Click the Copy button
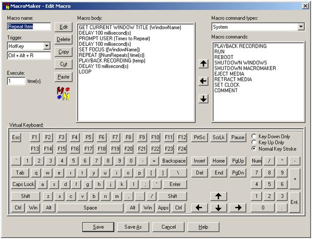312x239 pixels. 64,52
